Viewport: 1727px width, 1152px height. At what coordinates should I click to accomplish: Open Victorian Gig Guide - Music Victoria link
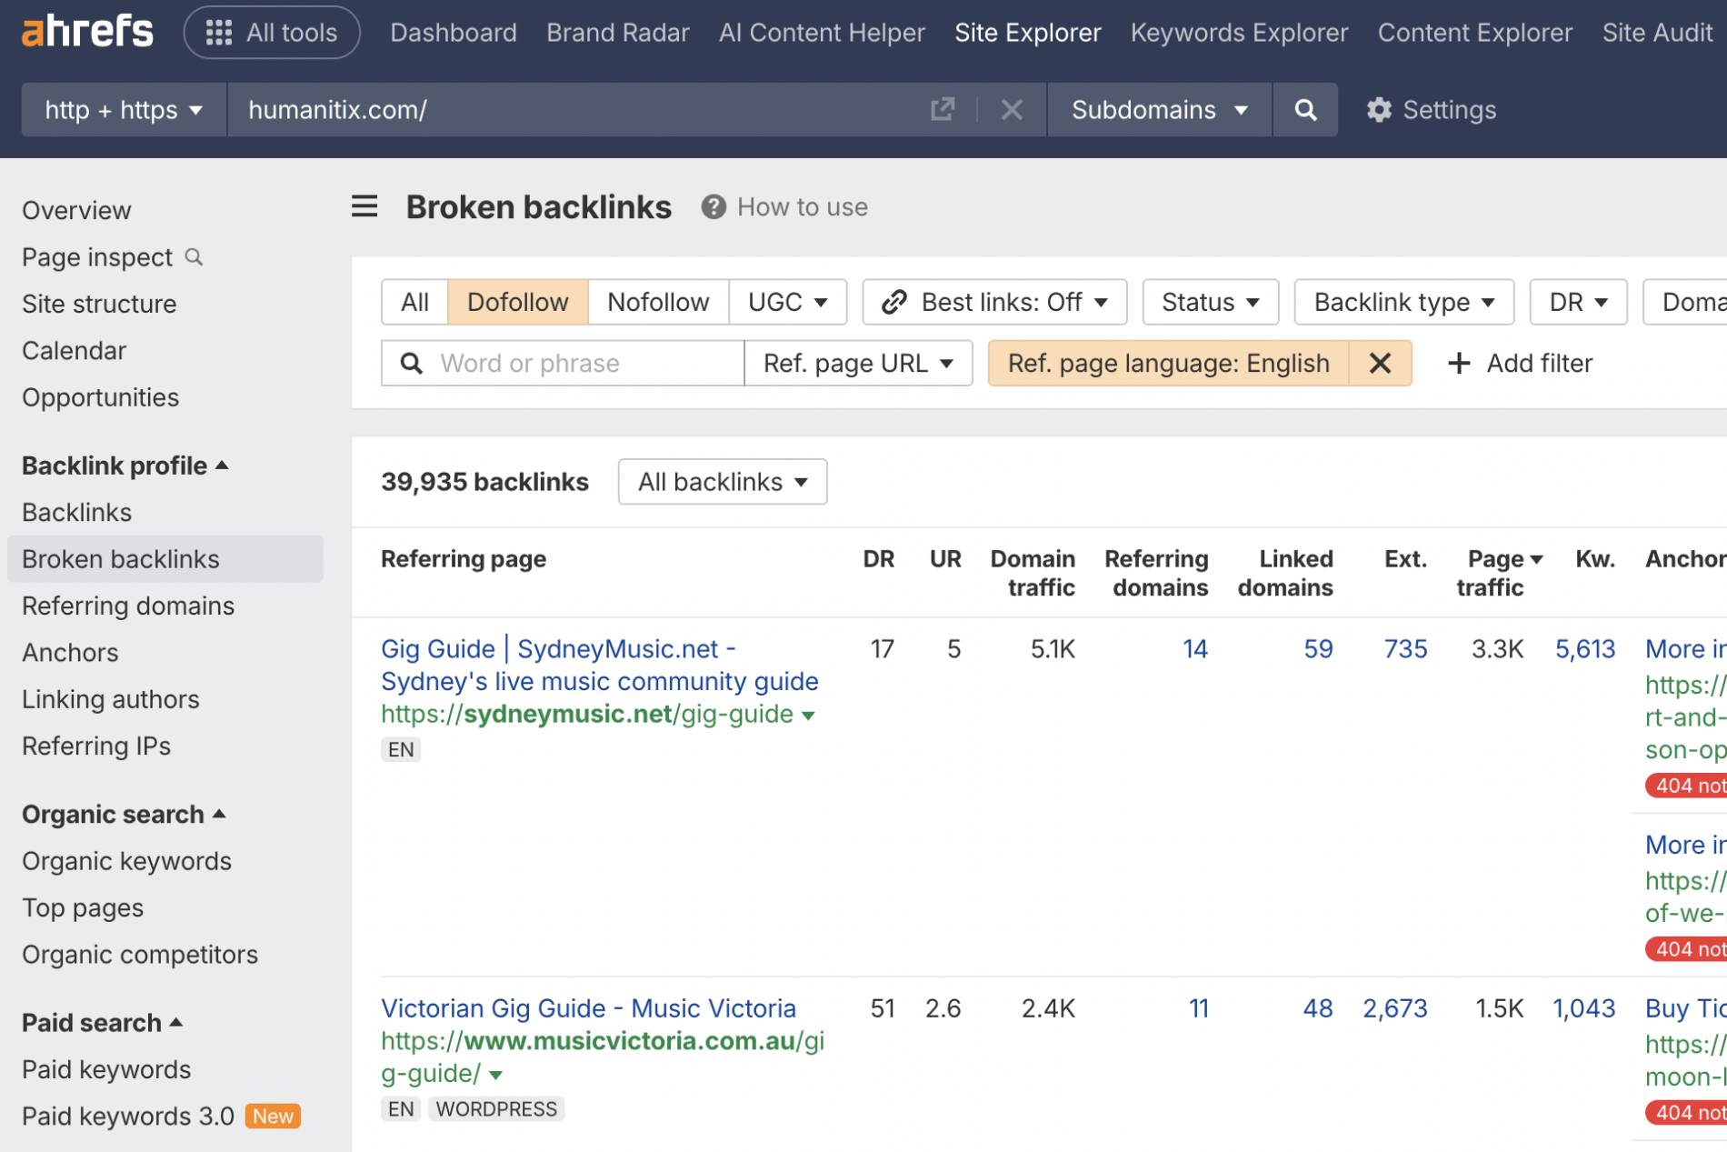pyautogui.click(x=588, y=1007)
